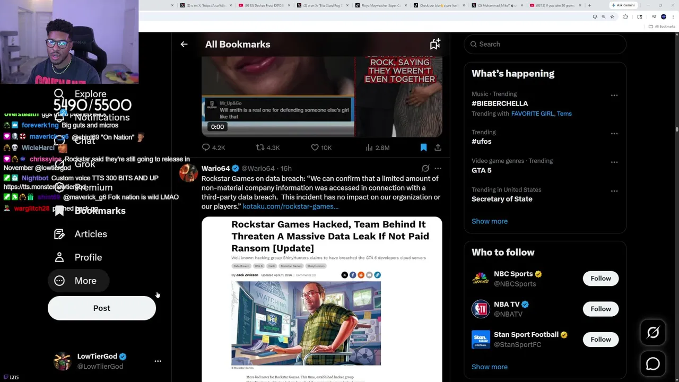Switch to the If you take 30 grams tab
This screenshot has height=382, width=679.
[x=555, y=5]
